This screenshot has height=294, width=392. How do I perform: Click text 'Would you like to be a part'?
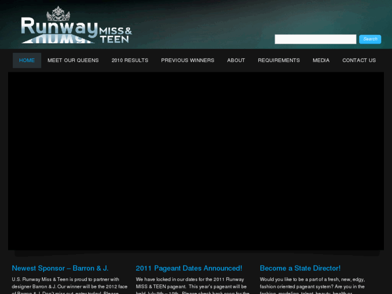coord(287,279)
